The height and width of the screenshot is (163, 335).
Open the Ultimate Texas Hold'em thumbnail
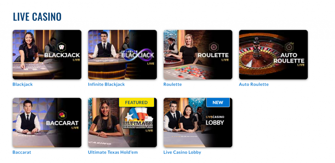pos(122,123)
